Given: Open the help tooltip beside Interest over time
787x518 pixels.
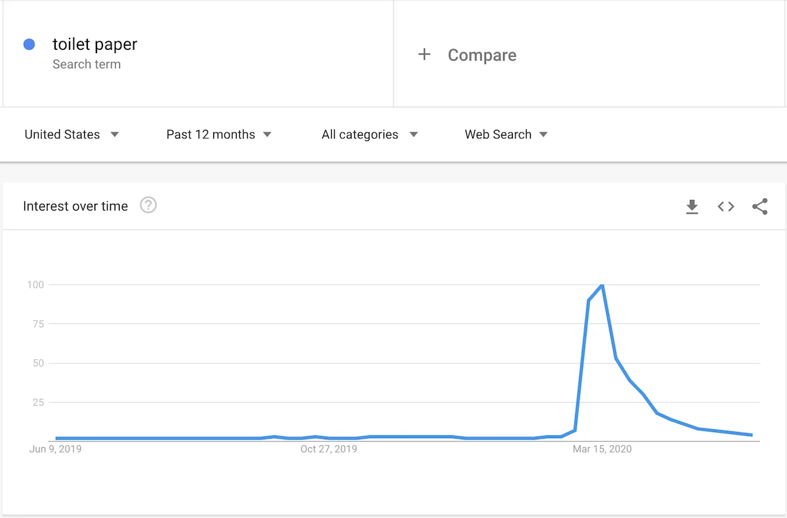Looking at the screenshot, I should coord(148,205).
